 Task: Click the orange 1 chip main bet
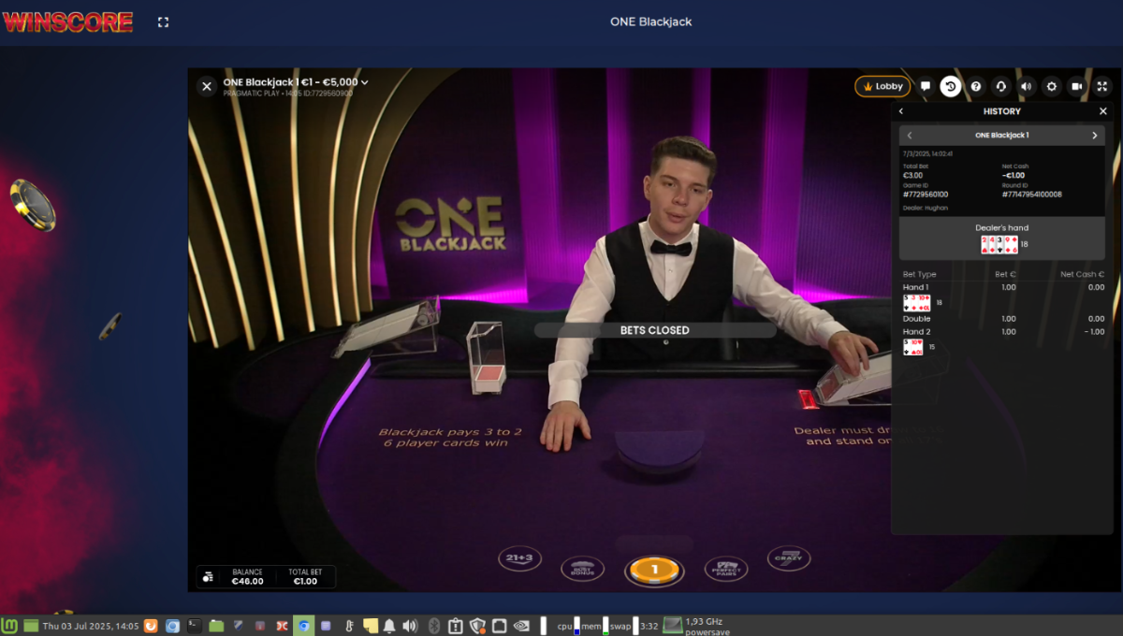pyautogui.click(x=655, y=570)
